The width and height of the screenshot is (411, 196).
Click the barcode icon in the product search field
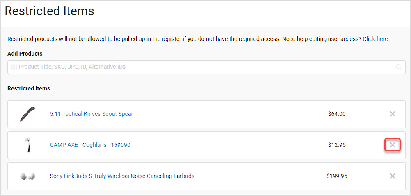pos(14,67)
